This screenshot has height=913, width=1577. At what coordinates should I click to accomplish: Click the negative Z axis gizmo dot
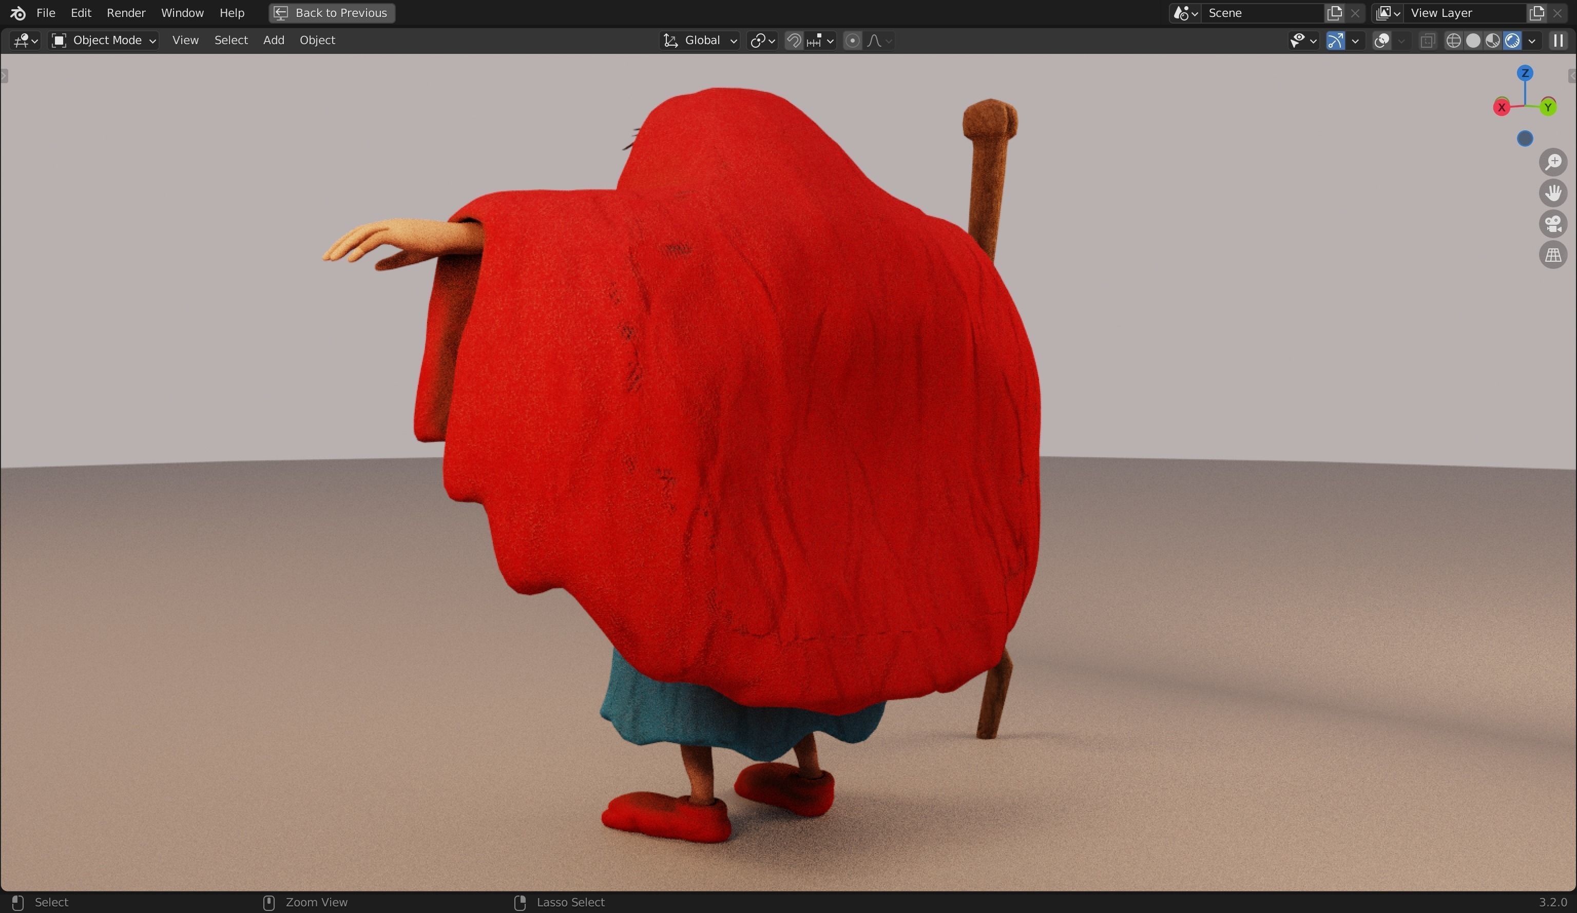coord(1525,138)
